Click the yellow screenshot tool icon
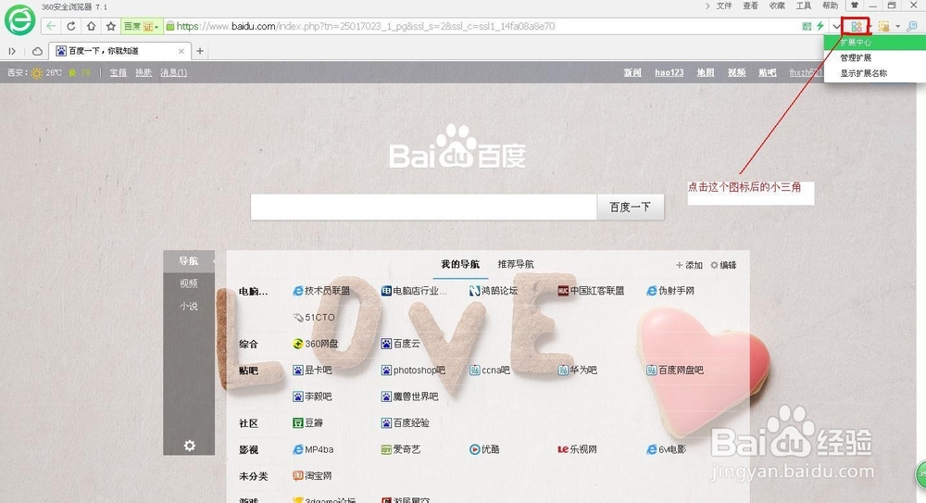Viewport: 926px width, 503px height. point(883,26)
